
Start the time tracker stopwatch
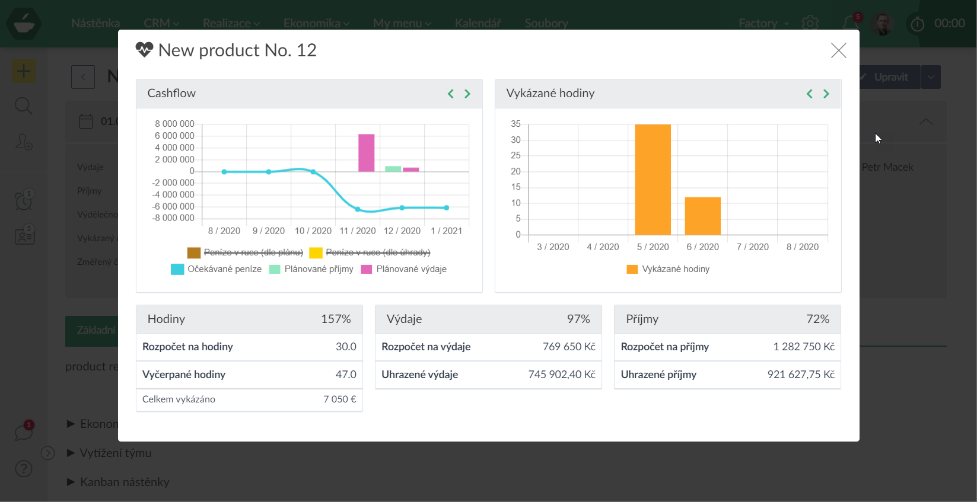pyautogui.click(x=917, y=24)
